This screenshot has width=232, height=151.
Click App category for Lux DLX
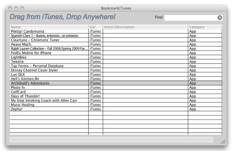(x=193, y=75)
